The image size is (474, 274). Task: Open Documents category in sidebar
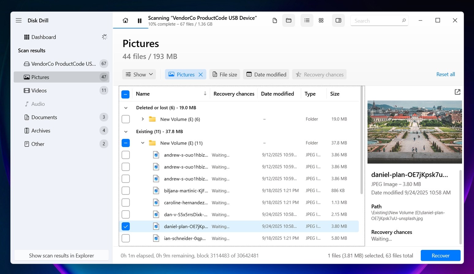(x=44, y=117)
